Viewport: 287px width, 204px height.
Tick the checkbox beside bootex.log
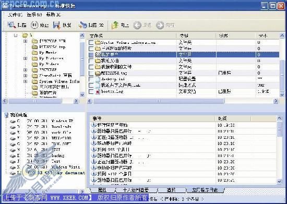[91, 91]
